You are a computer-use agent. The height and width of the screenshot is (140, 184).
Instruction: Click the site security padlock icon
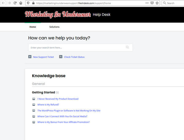[33, 3]
